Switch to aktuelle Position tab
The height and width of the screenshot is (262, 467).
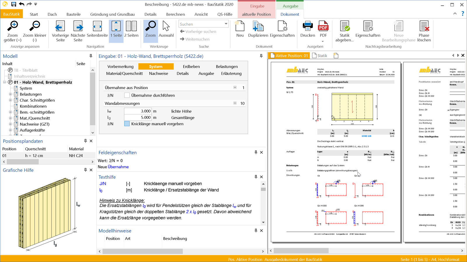[x=257, y=14]
